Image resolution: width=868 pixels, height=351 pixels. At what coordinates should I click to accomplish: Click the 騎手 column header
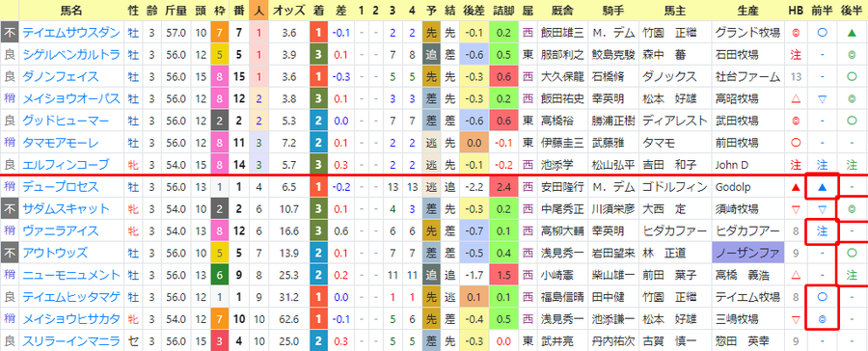coord(612,10)
